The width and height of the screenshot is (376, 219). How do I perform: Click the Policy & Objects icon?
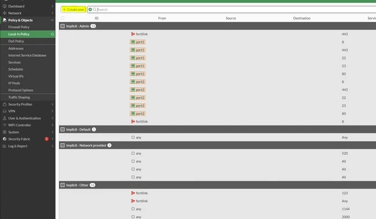pos(5,20)
